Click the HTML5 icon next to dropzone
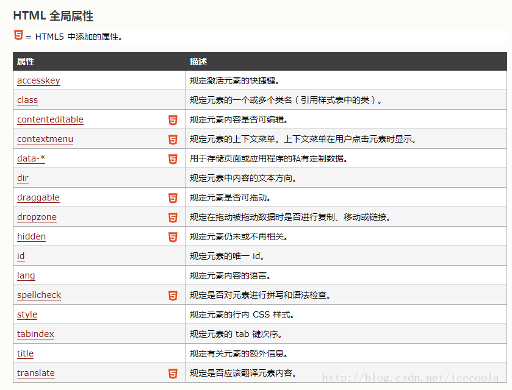The width and height of the screenshot is (512, 390). 172,217
